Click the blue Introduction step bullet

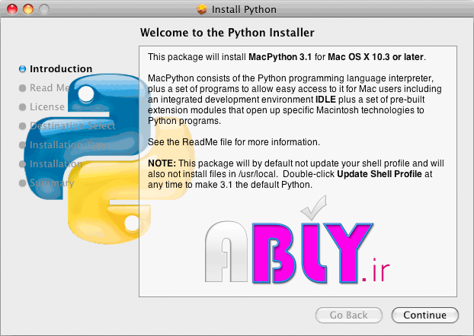pyautogui.click(x=22, y=69)
